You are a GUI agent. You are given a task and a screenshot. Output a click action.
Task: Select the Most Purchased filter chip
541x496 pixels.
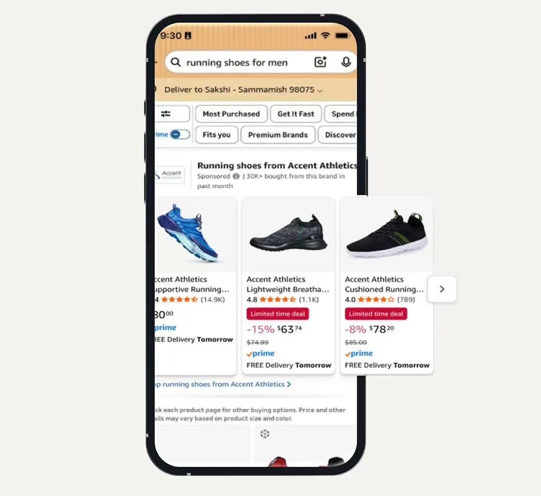pos(231,114)
